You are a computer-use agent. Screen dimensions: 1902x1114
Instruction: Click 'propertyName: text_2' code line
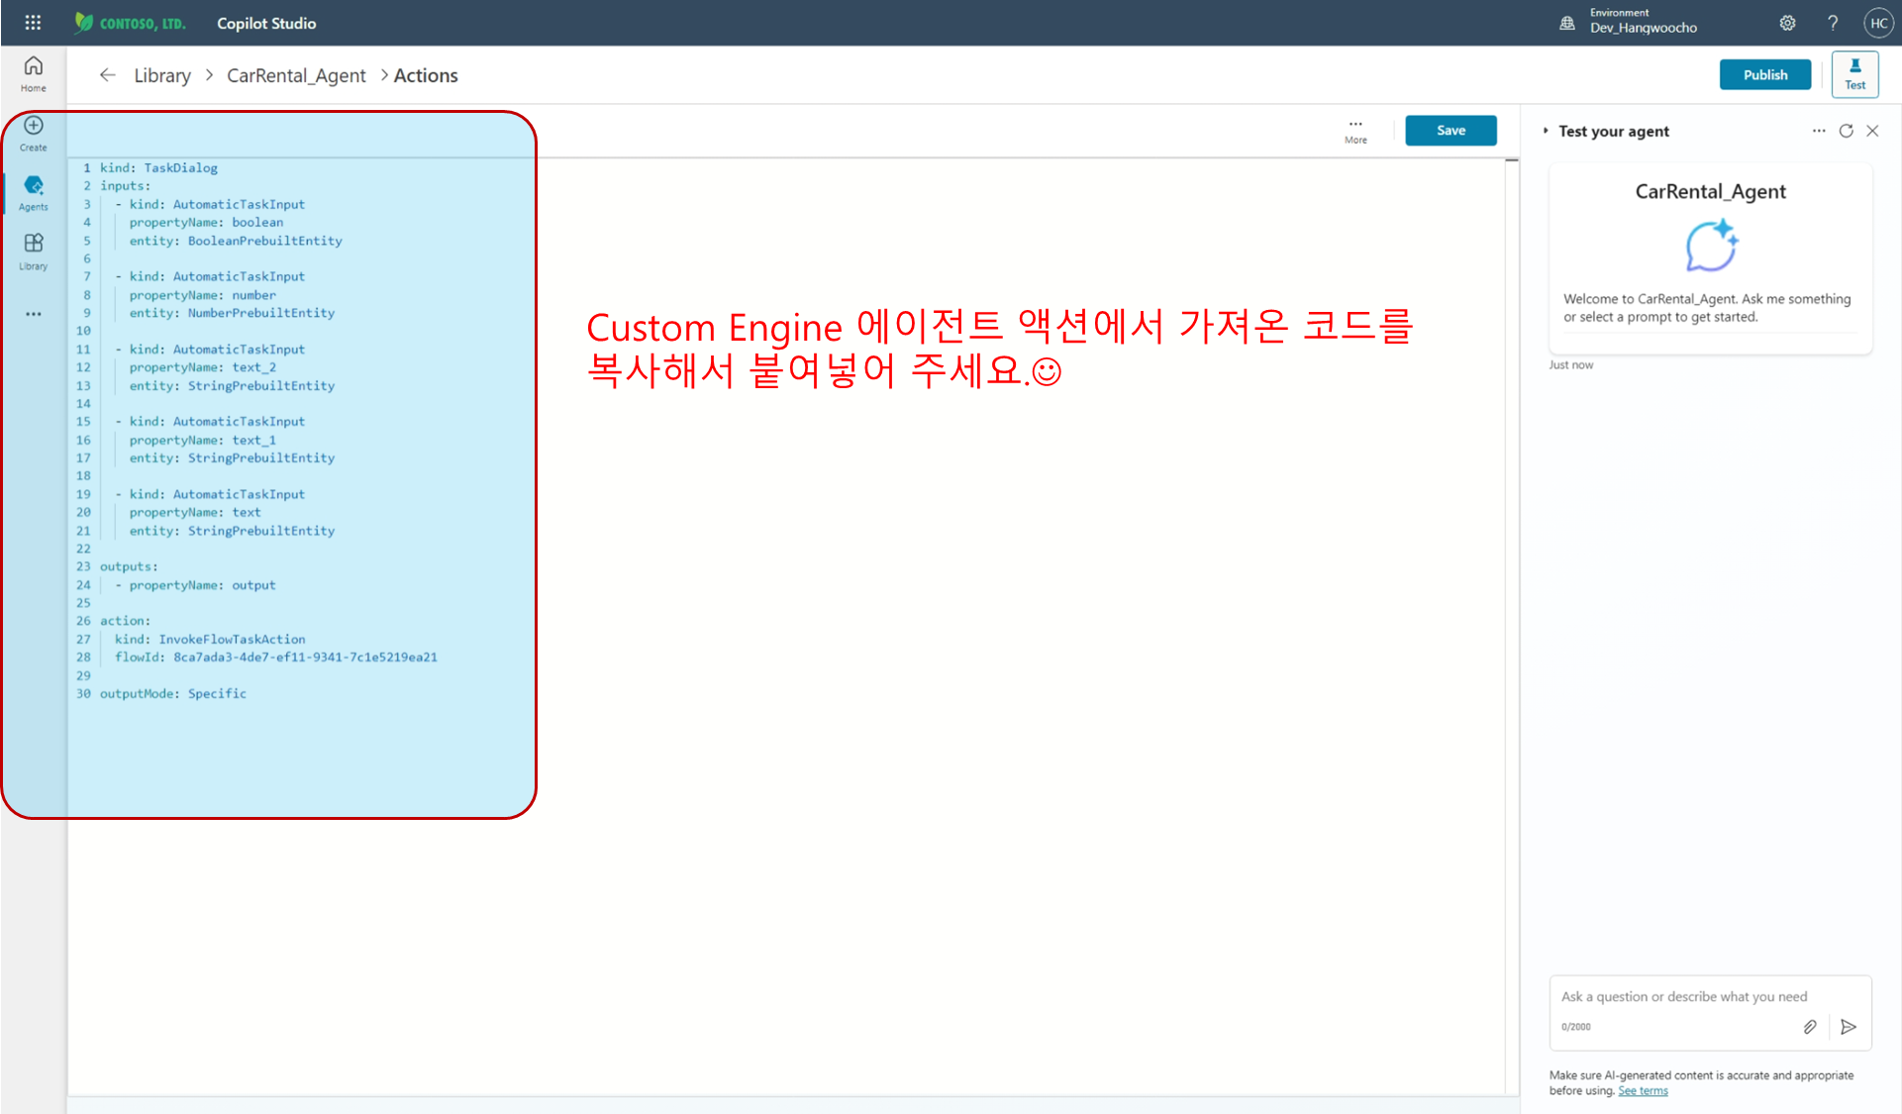[x=202, y=367]
